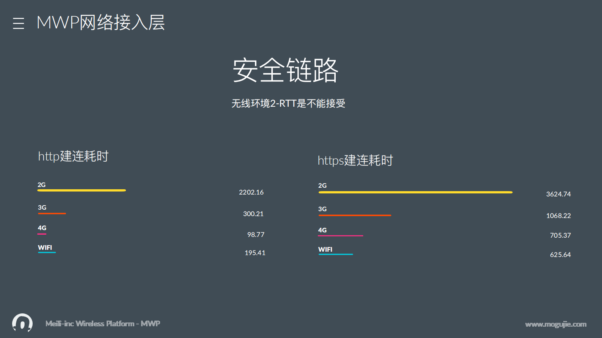
Task: Click the orange 3G bar in http chart
Action: click(52, 213)
